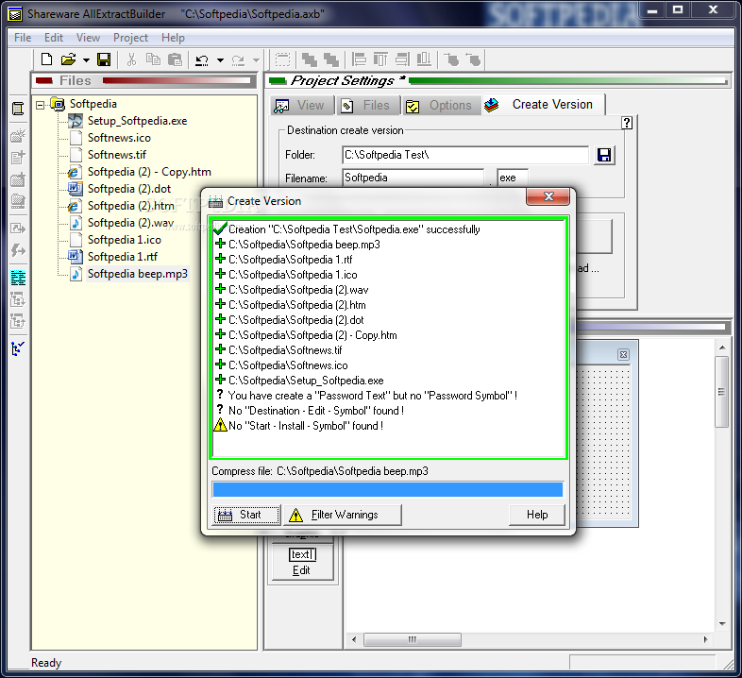Click the Bring to Front toolbar icon

310,59
